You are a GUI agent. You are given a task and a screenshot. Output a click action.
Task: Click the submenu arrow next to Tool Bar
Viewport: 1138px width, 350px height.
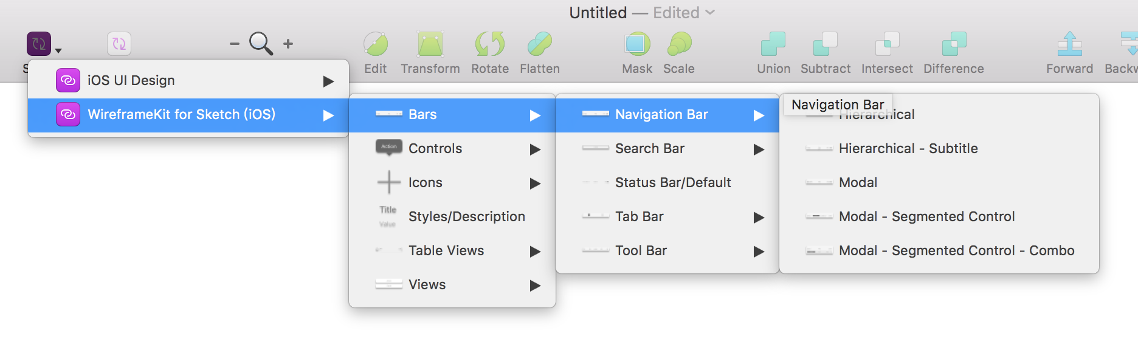point(759,252)
